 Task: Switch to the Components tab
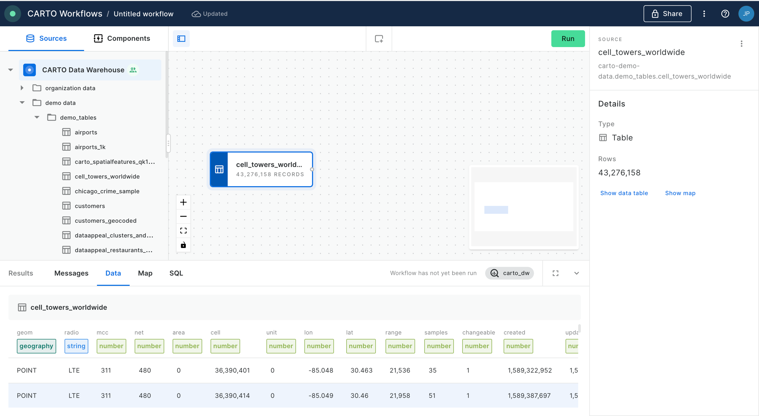click(122, 38)
